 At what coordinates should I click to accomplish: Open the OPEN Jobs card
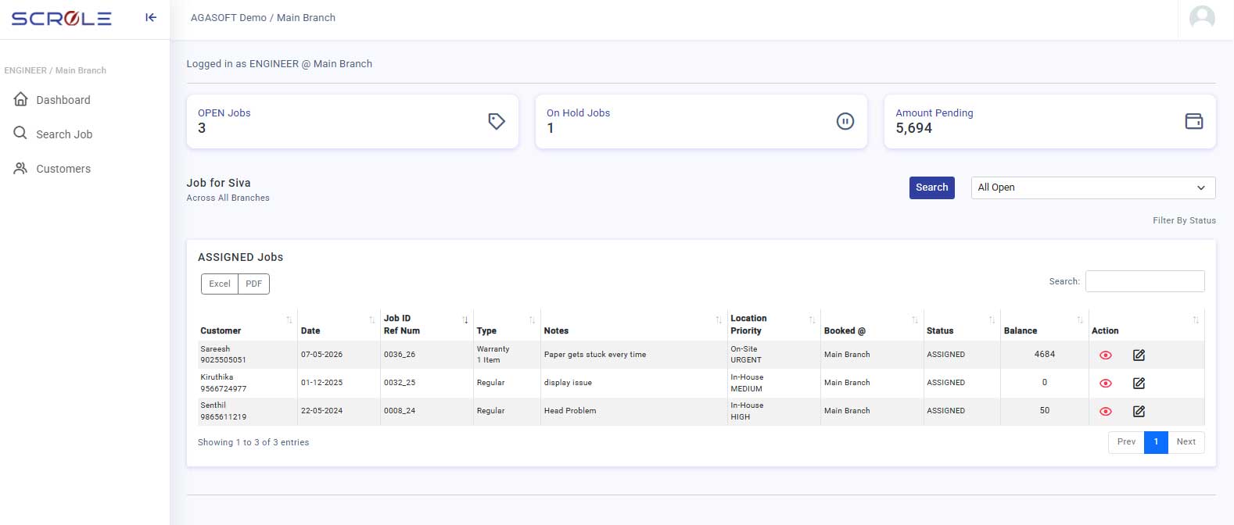[x=353, y=121]
